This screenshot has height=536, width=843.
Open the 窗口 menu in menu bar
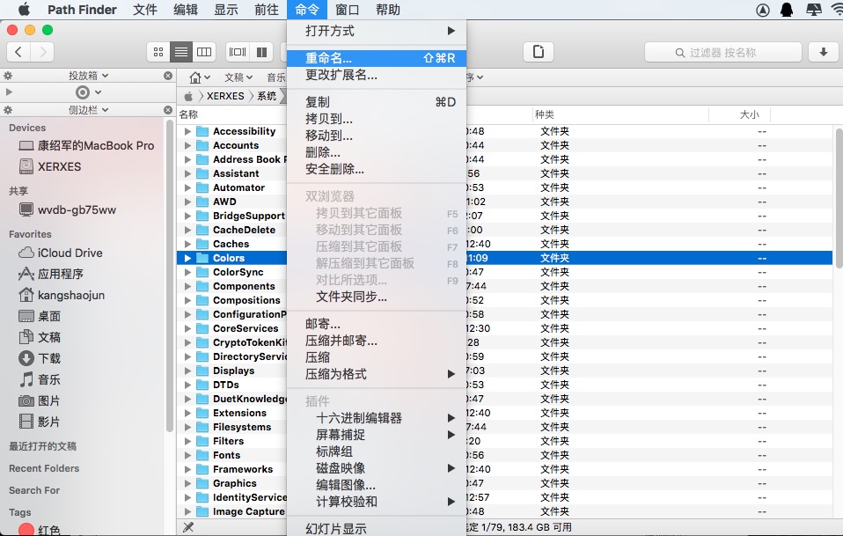pyautogui.click(x=347, y=10)
